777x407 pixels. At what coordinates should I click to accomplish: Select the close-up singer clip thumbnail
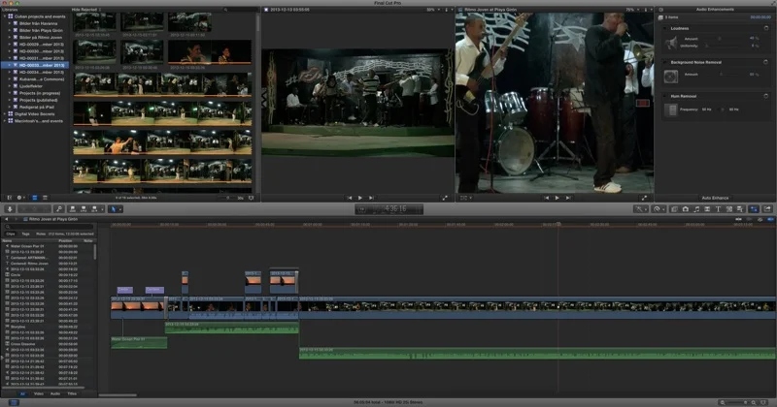(210, 51)
